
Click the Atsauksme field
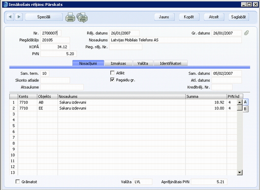[x=62, y=87]
